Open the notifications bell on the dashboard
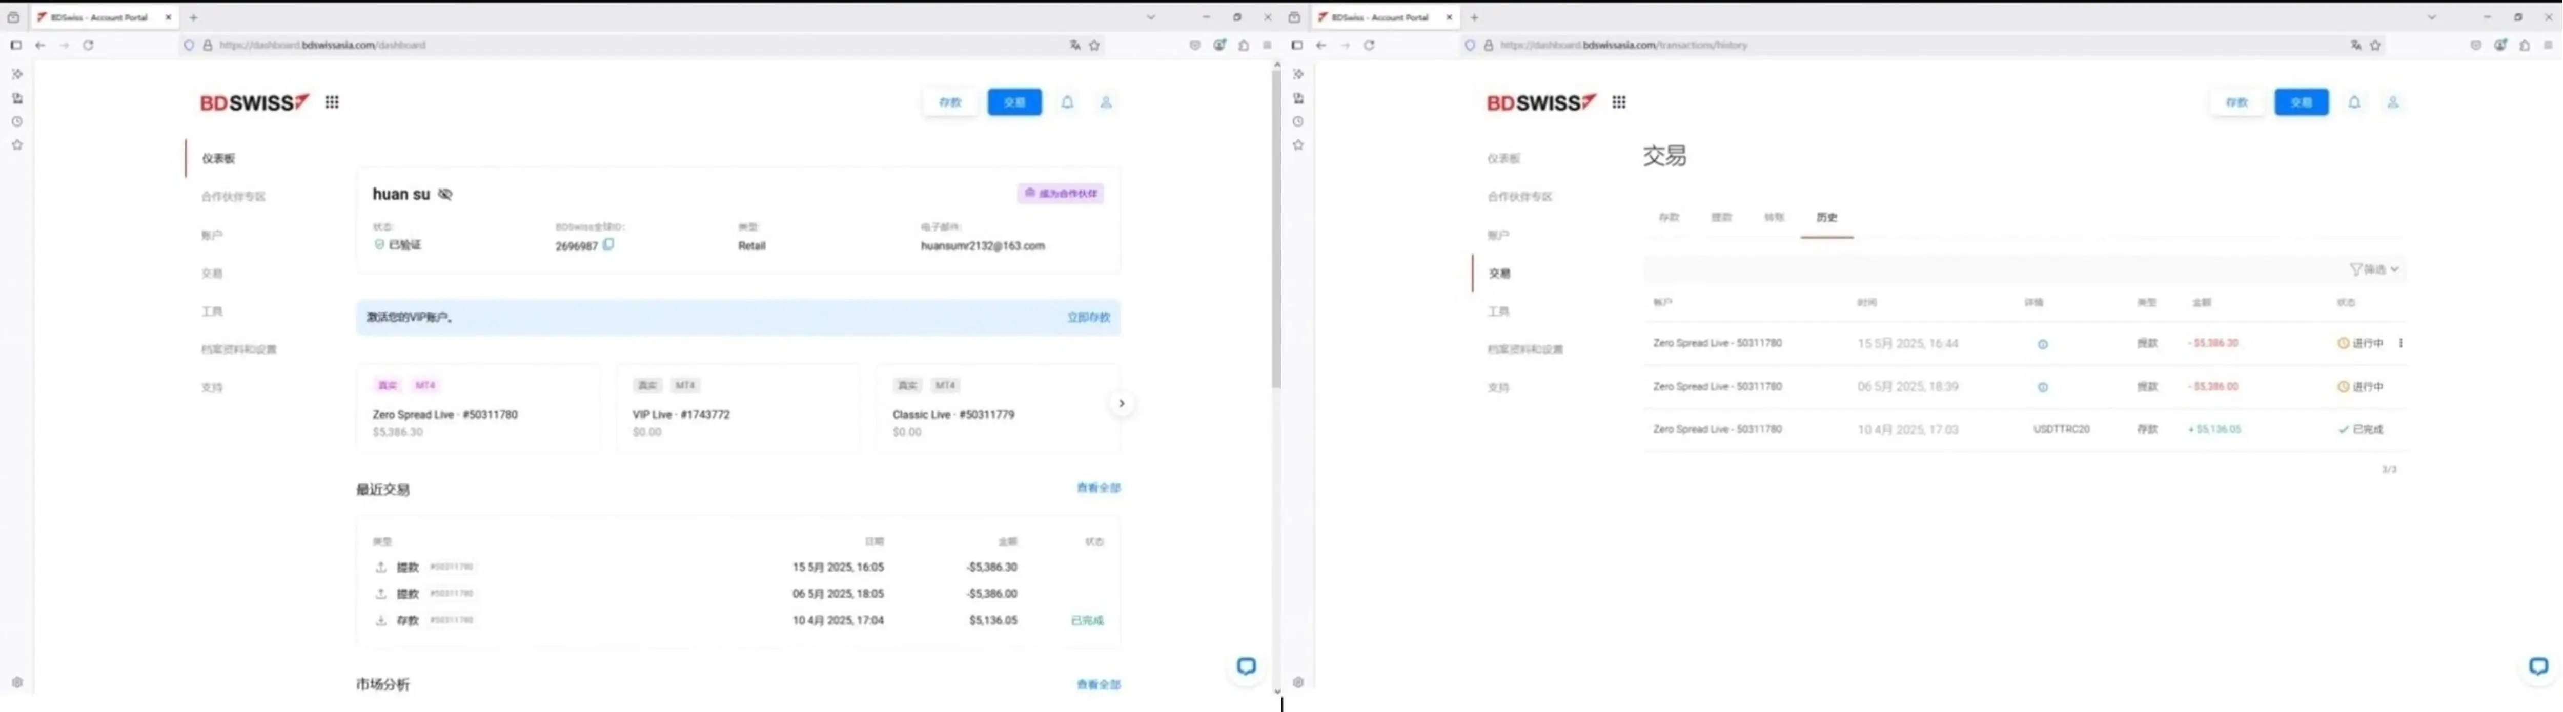The height and width of the screenshot is (712, 2563). (x=1067, y=101)
